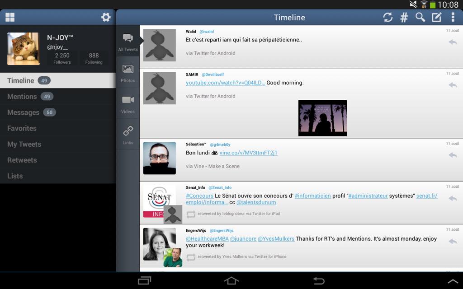Open Walid's default avatar
The image size is (463, 289).
(x=160, y=45)
